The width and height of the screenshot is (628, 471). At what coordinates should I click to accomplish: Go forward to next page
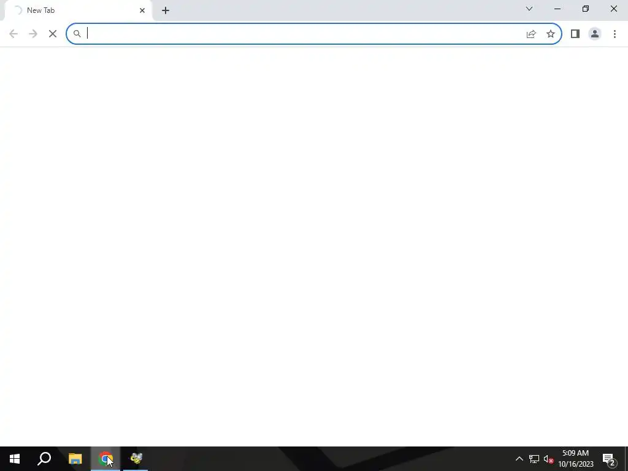(33, 34)
